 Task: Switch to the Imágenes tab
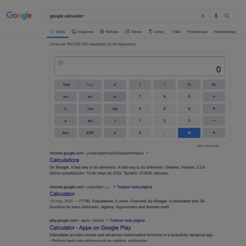point(82,32)
